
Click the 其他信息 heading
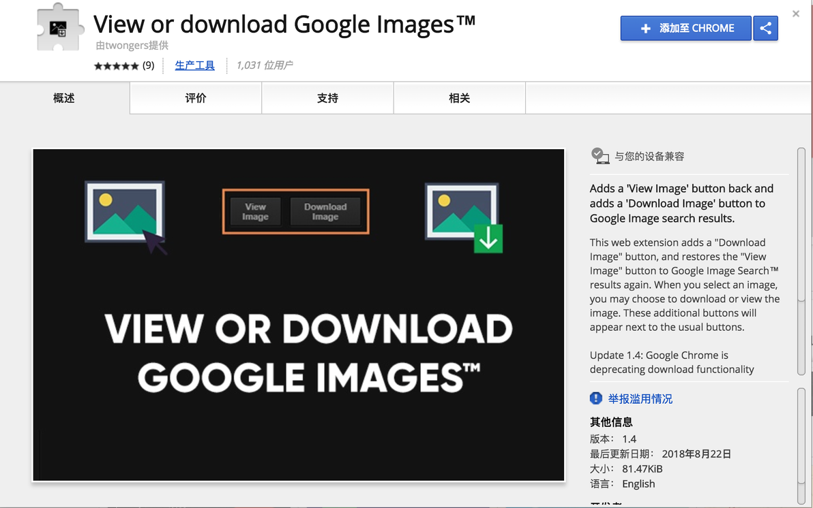point(611,422)
